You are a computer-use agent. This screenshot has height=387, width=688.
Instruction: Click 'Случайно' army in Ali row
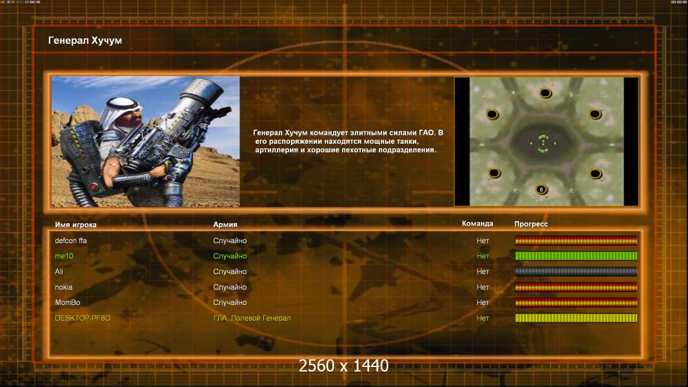(230, 272)
